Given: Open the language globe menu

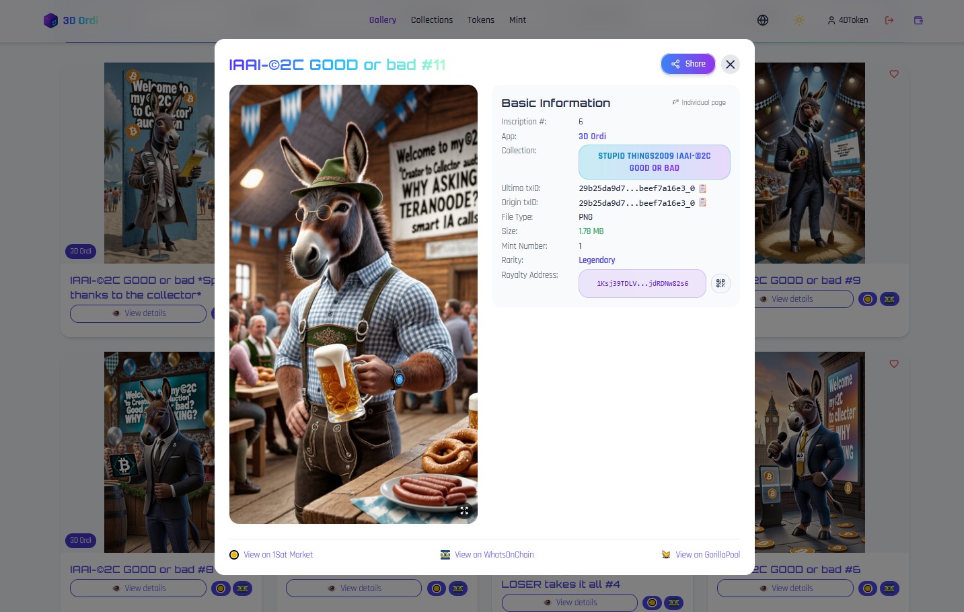Looking at the screenshot, I should (x=763, y=20).
